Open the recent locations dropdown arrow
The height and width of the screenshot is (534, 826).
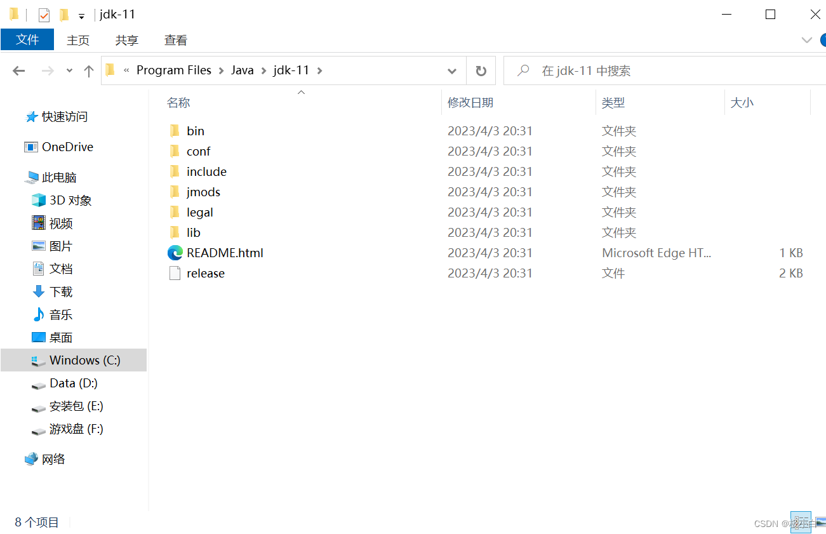coord(69,71)
